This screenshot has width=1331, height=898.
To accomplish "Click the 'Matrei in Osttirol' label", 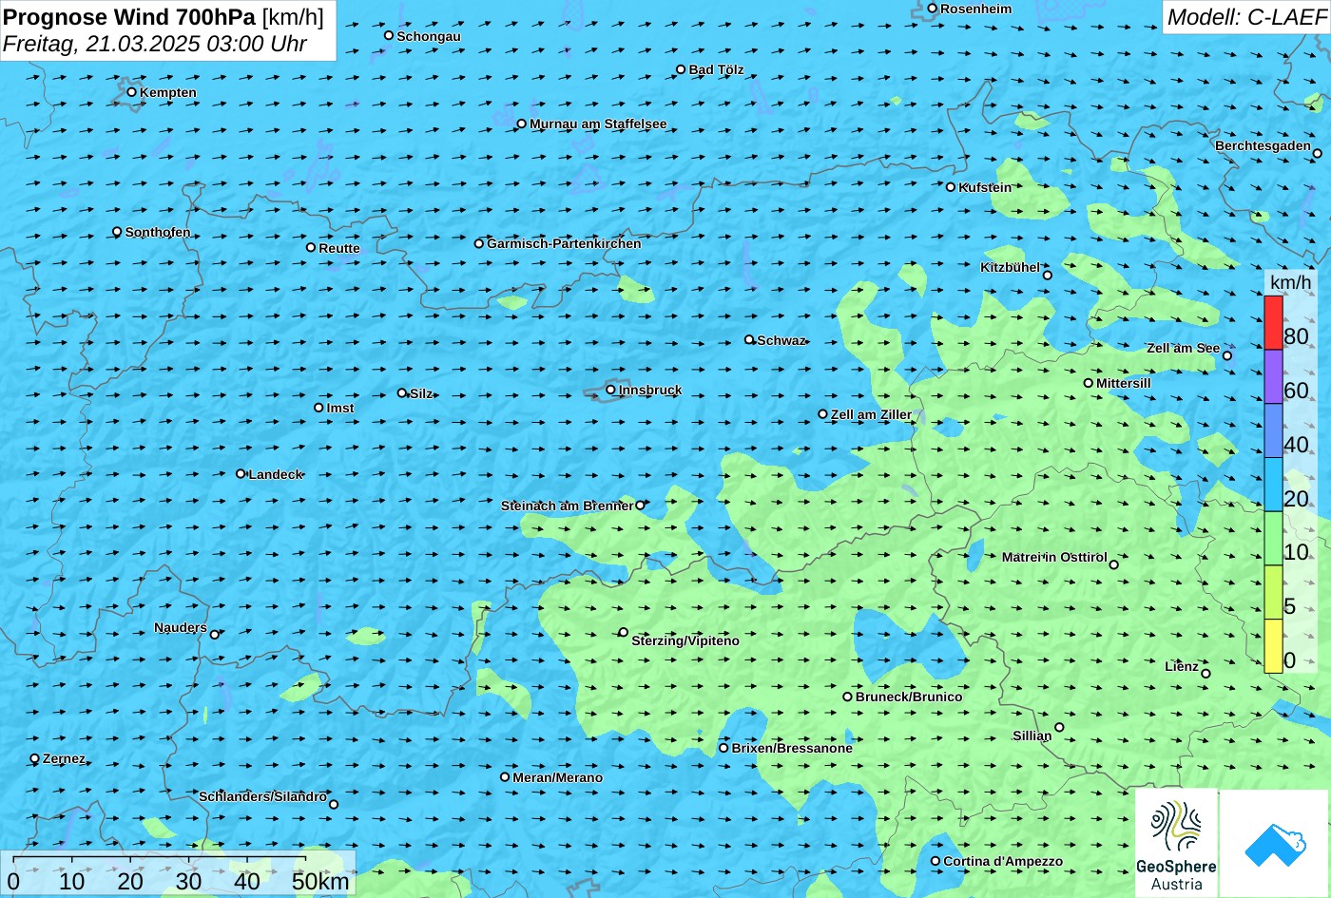I will (1054, 557).
